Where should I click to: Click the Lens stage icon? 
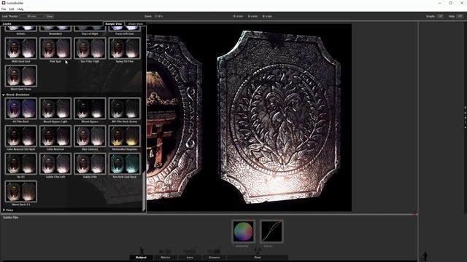tap(190, 252)
